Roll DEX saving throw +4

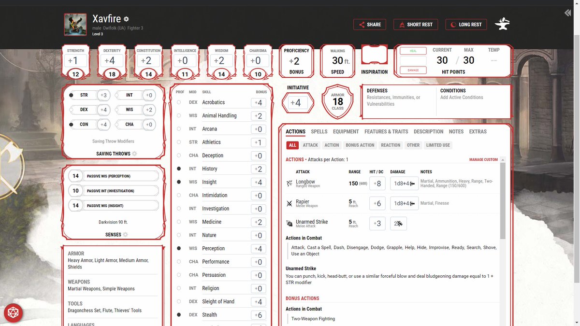(x=103, y=110)
